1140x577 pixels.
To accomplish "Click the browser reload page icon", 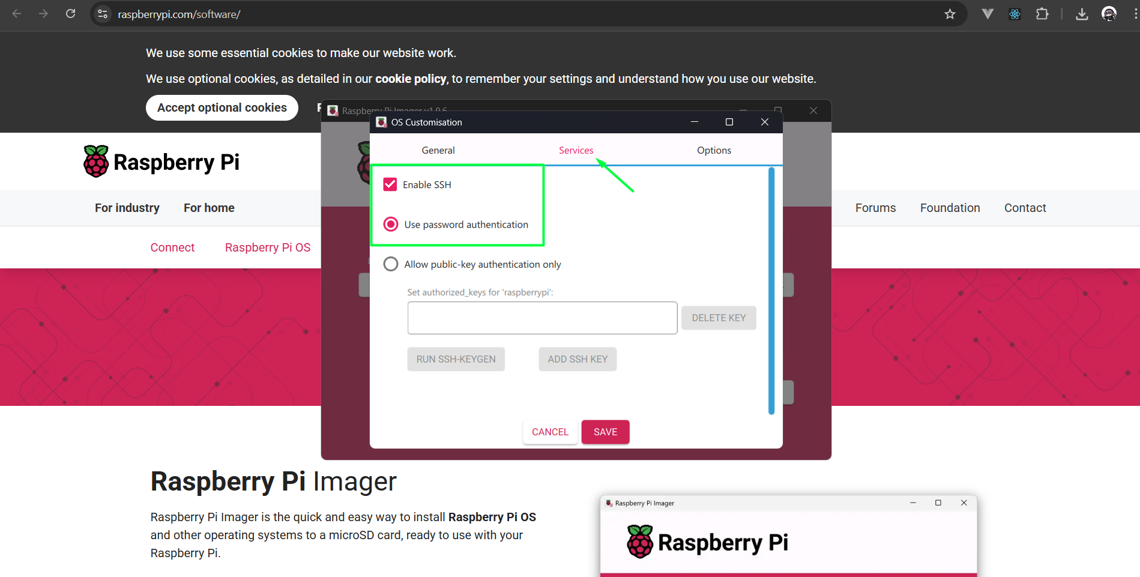I will pyautogui.click(x=71, y=14).
